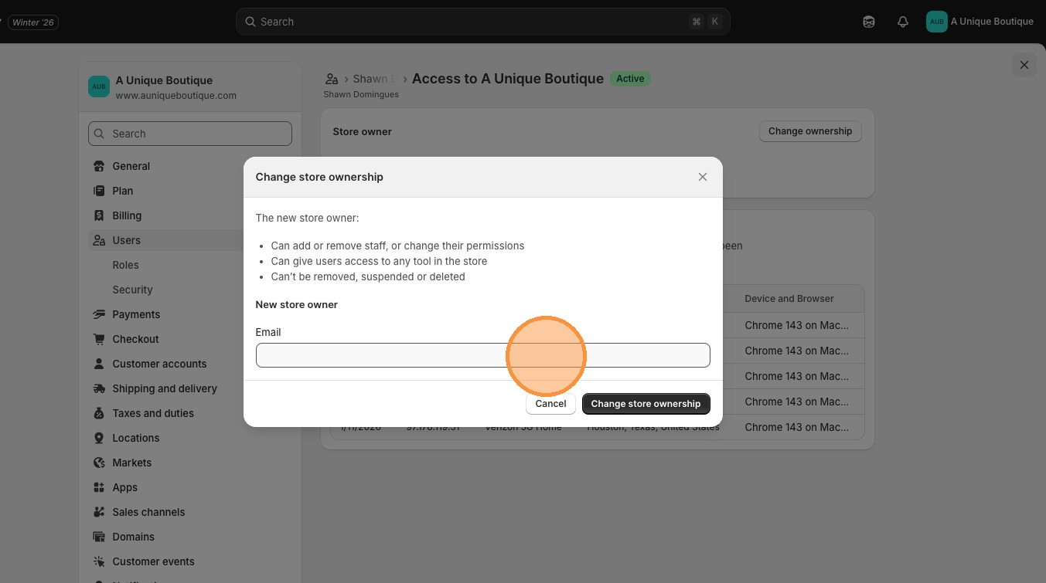Image resolution: width=1046 pixels, height=583 pixels.
Task: Click the Customer accounts person icon
Action: point(99,364)
